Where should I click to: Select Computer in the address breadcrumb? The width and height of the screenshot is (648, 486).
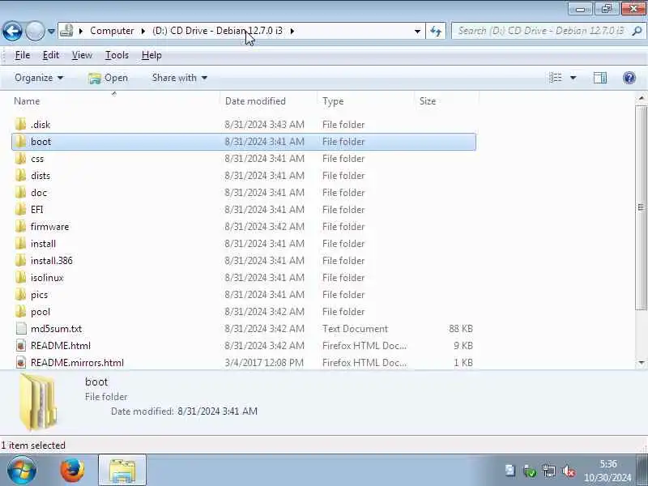point(112,31)
